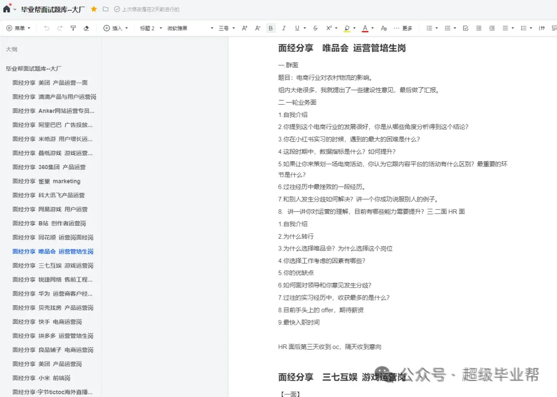Open superscript/subscript dropdown arrow
This screenshot has width=557, height=397.
coord(336,28)
